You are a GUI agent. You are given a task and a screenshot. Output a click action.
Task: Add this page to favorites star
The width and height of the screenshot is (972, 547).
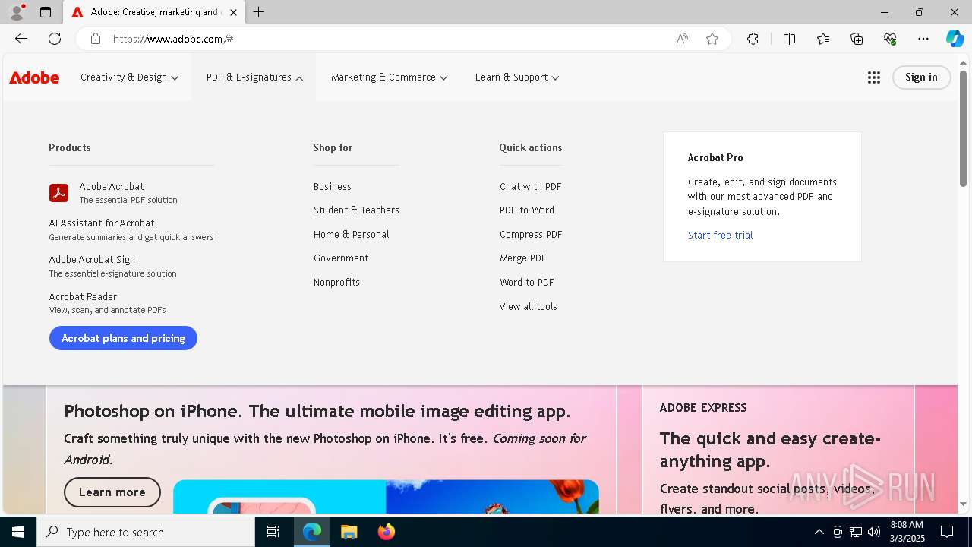click(x=712, y=39)
